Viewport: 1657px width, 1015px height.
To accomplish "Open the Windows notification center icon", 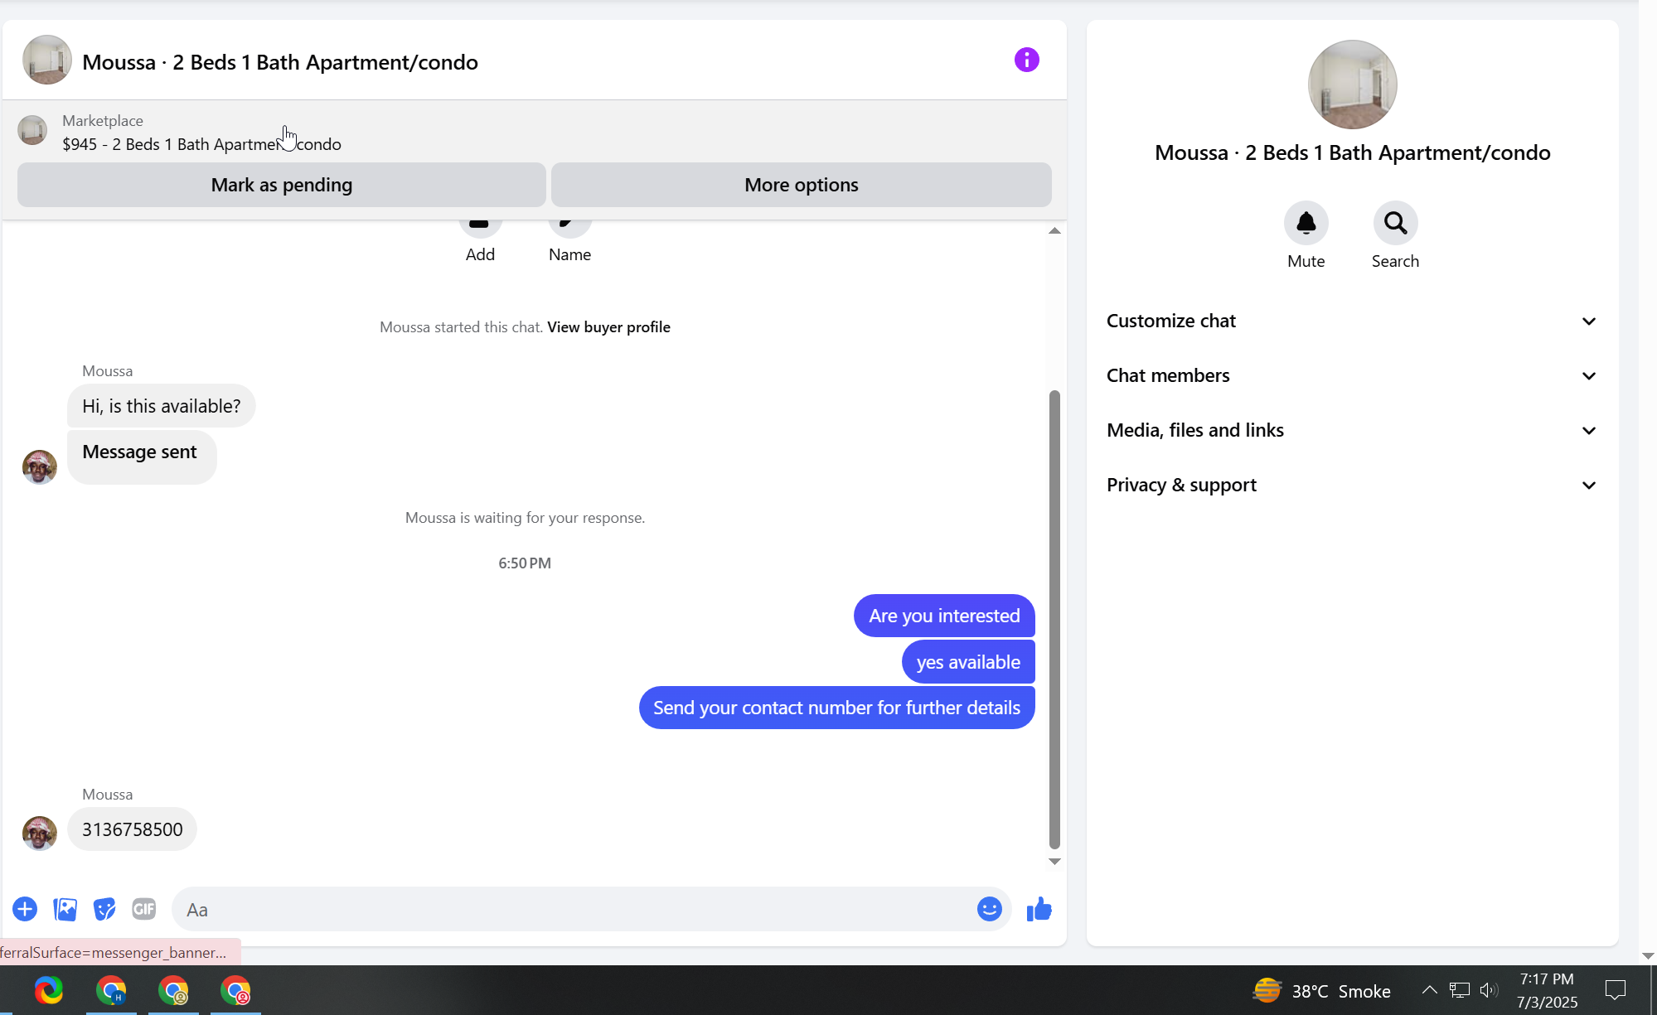I will coord(1615,990).
